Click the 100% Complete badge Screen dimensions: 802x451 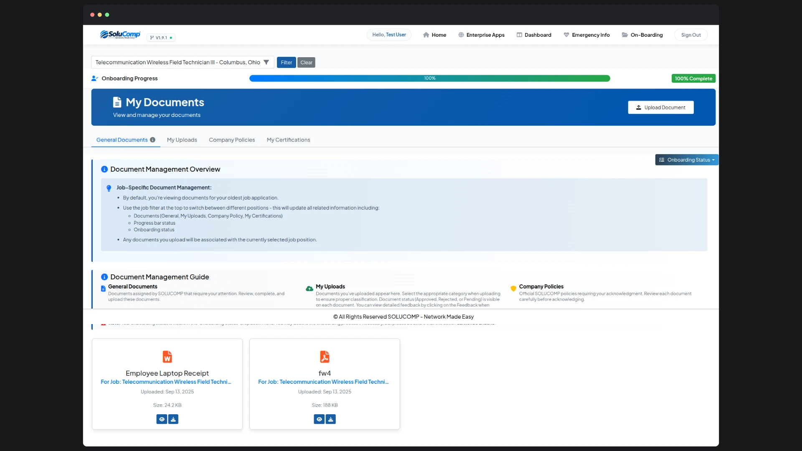(x=693, y=79)
